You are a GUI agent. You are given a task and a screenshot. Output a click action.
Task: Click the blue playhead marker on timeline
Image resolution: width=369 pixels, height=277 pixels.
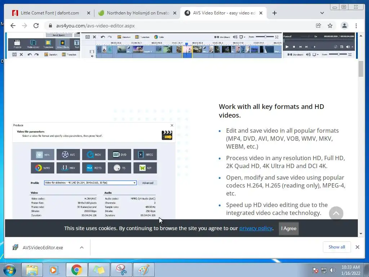click(x=187, y=44)
